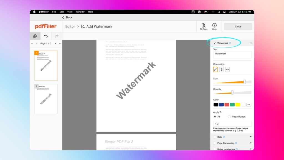Click the battery status icon

(x=206, y=12)
